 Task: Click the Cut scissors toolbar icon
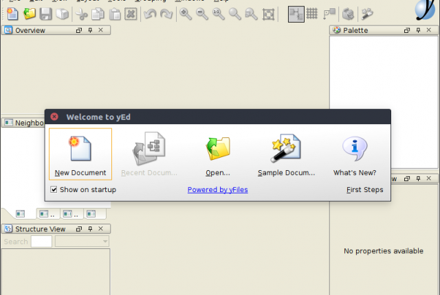(81, 14)
